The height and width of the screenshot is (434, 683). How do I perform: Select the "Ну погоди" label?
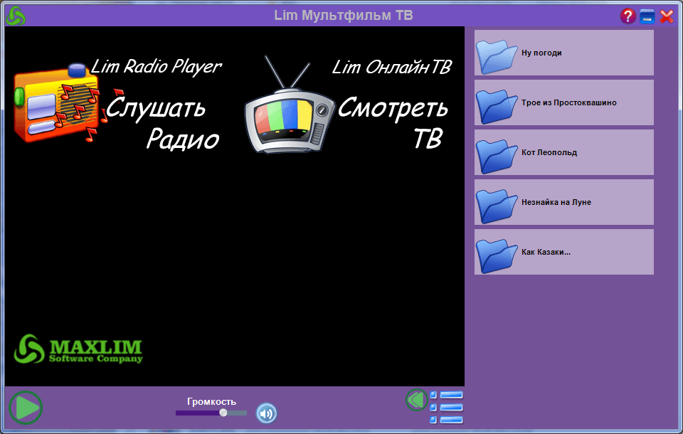541,53
